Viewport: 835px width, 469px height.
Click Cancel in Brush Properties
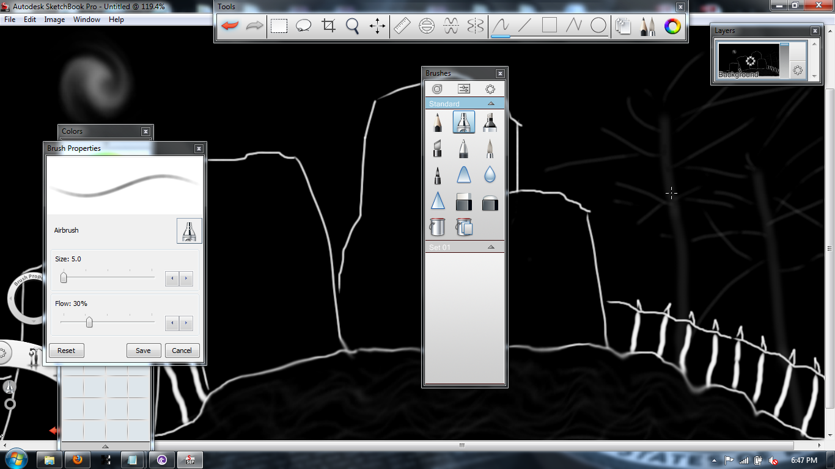tap(182, 351)
